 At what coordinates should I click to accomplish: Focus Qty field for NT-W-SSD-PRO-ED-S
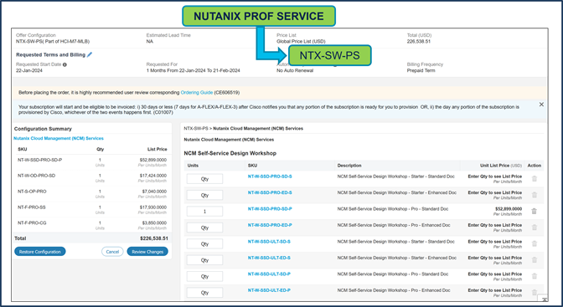204,195
